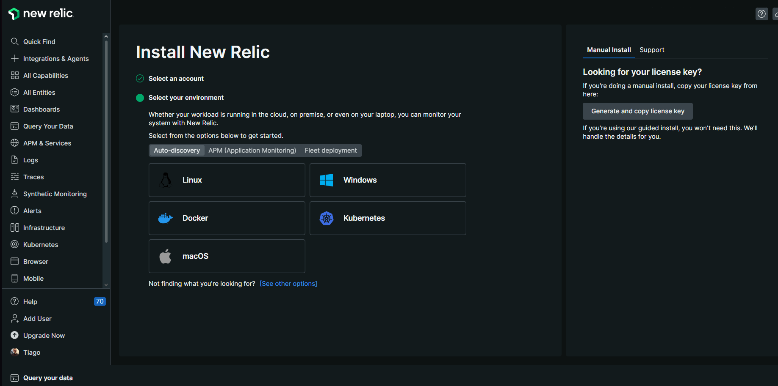Click the Docker whale icon
Viewport: 778px width, 386px height.
166,218
